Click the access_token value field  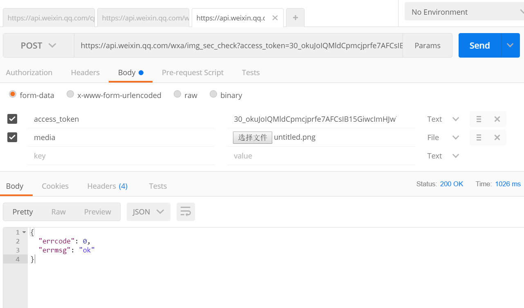(x=321, y=119)
